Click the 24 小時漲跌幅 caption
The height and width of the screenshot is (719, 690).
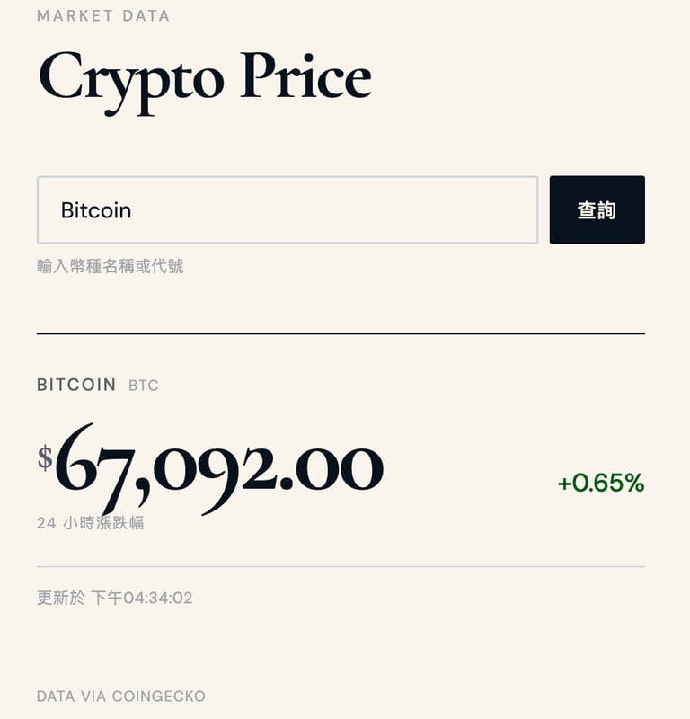pyautogui.click(x=91, y=523)
